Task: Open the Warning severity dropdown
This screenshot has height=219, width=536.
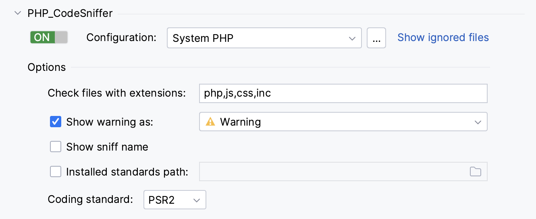Action: coord(343,122)
